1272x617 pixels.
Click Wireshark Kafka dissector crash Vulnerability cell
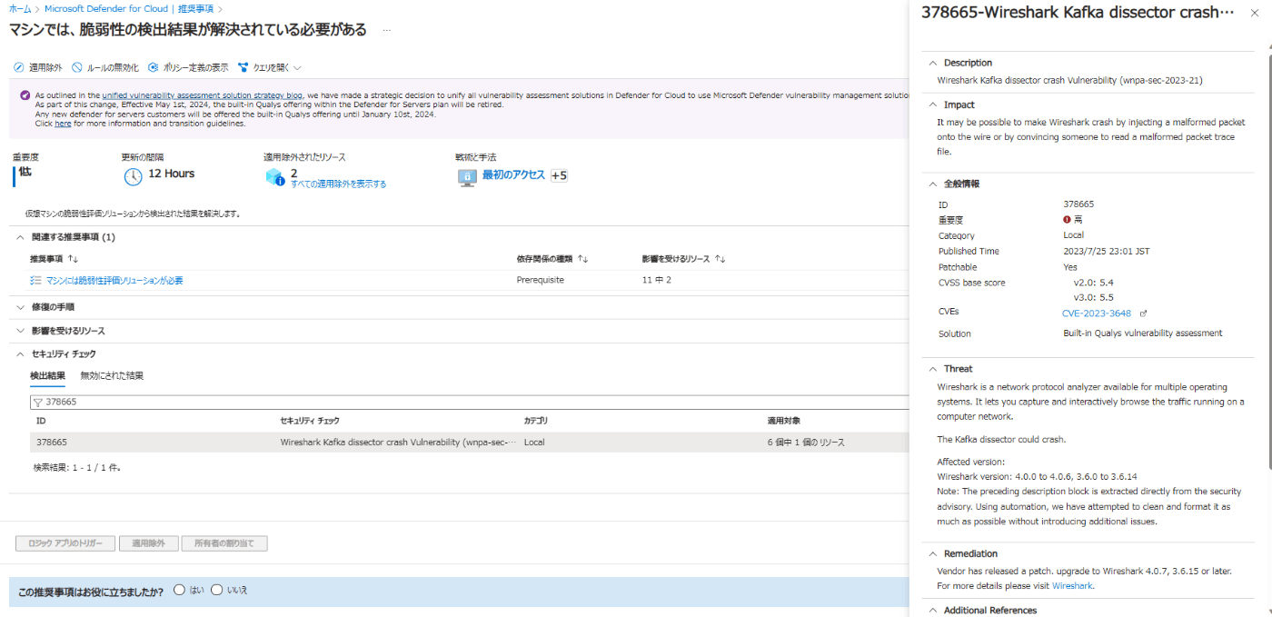click(x=398, y=443)
